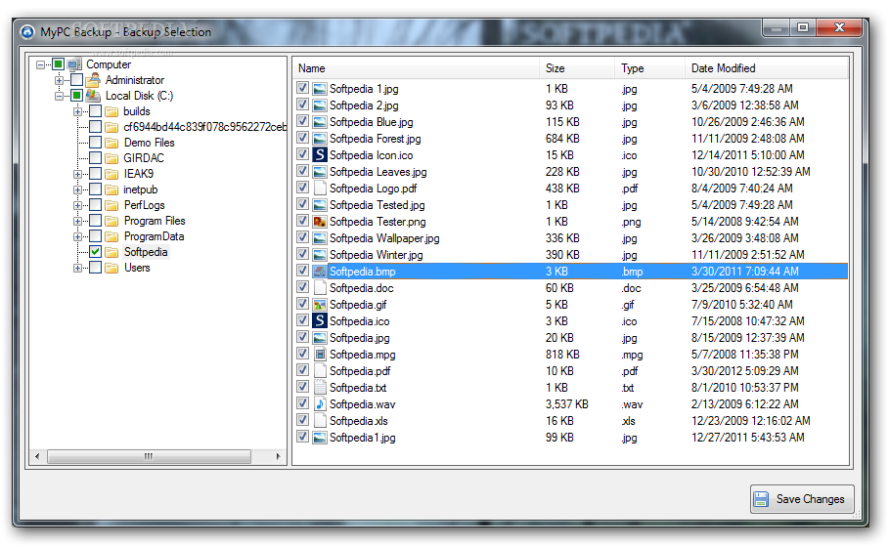This screenshot has width=889, height=547.
Task: Select the Softpedia.pdf file name
Action: click(360, 371)
